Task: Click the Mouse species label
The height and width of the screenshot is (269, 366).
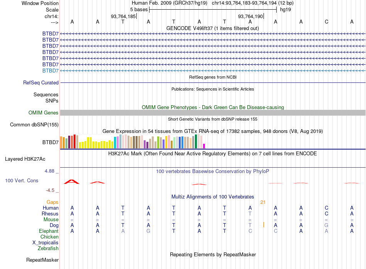Action: tap(51, 220)
